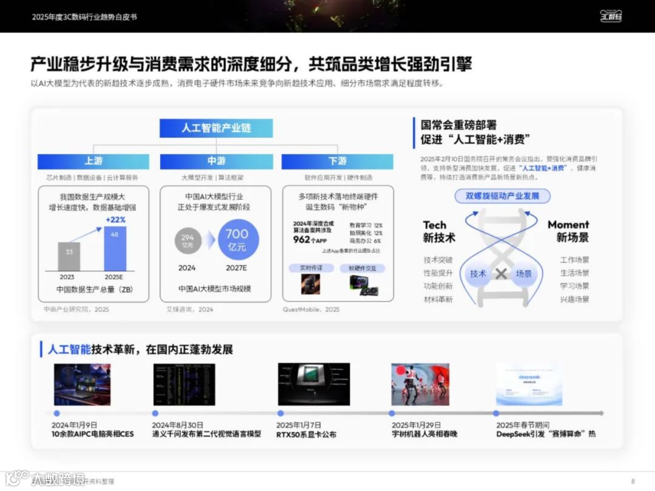Screen dimensions: 655x491
Task: Click the 中商产业研究院, 2025 source note
Action: tap(76, 309)
